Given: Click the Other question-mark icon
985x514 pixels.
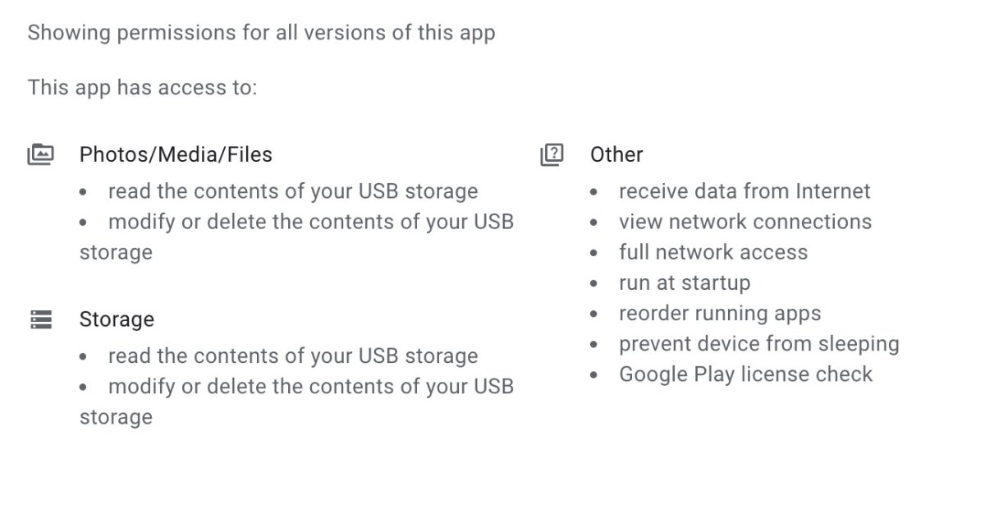Looking at the screenshot, I should pyautogui.click(x=552, y=154).
